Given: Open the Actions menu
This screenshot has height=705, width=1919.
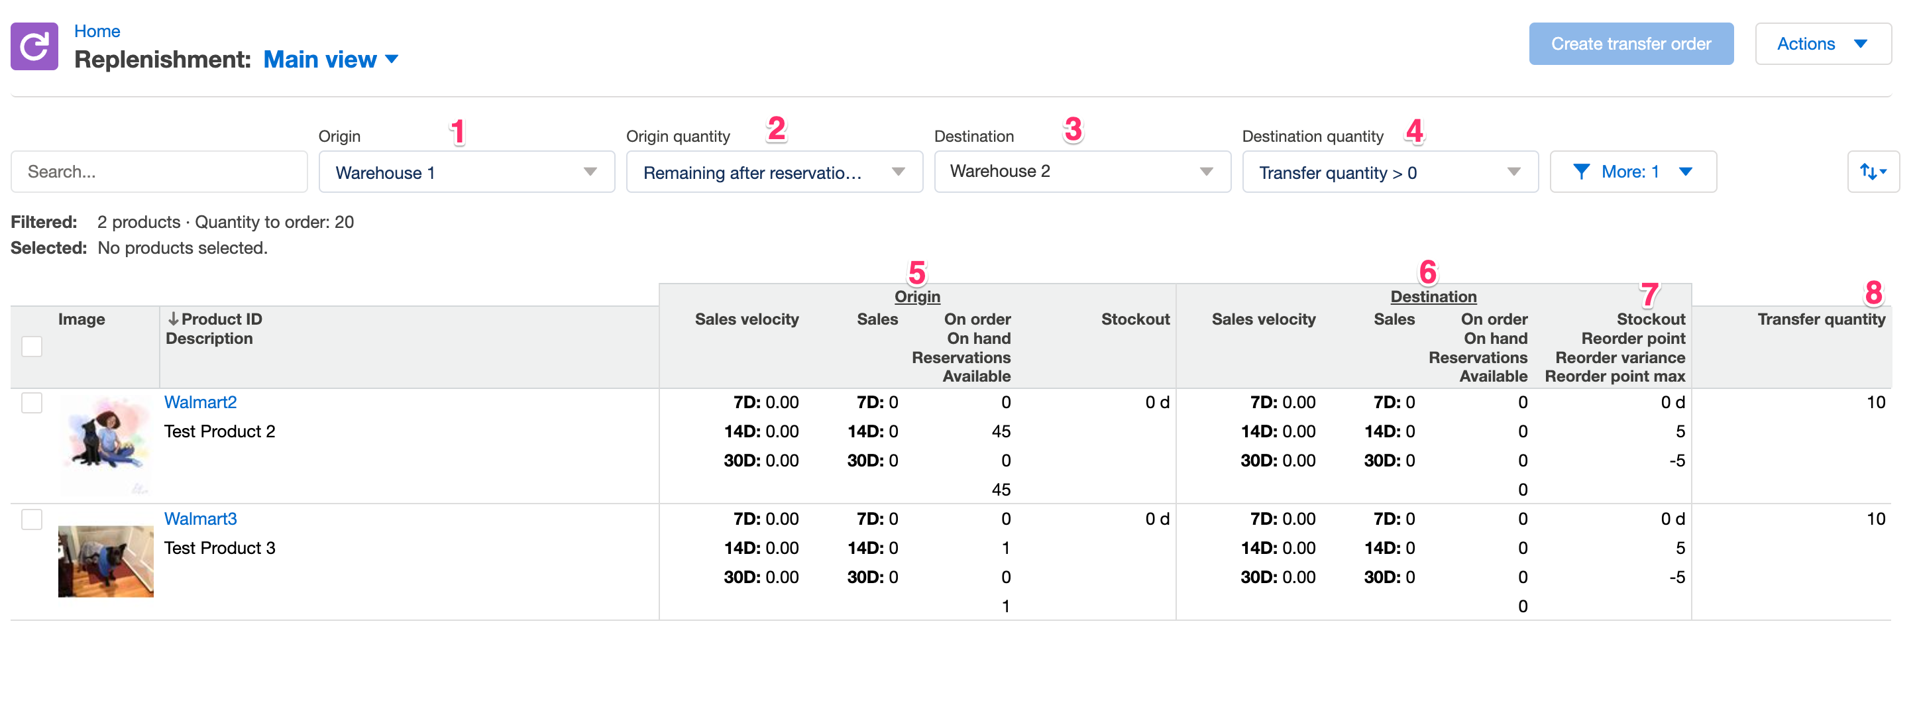Looking at the screenshot, I should (x=1823, y=43).
